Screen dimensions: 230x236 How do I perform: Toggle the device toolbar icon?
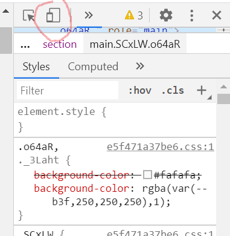pos(53,15)
